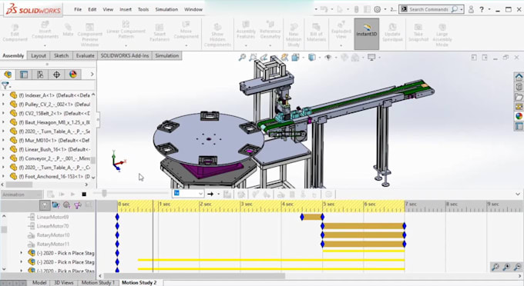Stop the animation playback

(84, 194)
